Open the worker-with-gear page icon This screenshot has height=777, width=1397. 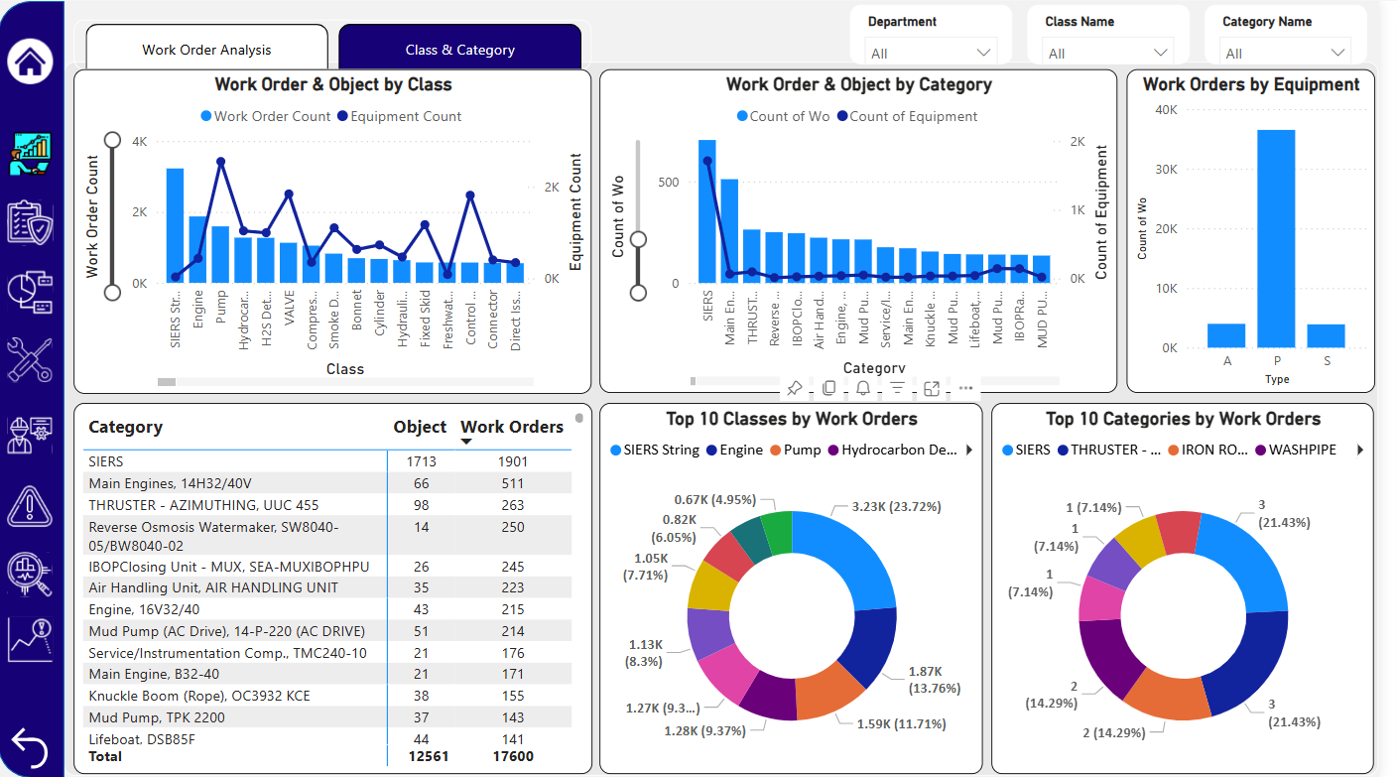point(30,434)
